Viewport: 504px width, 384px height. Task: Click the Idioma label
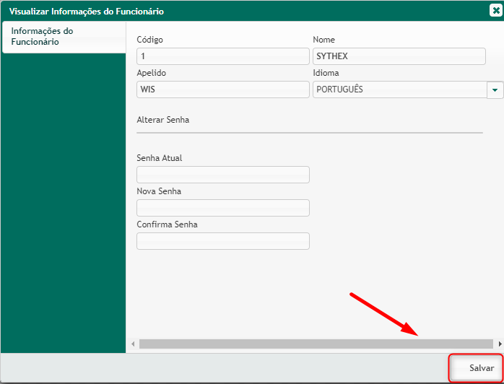[326, 73]
